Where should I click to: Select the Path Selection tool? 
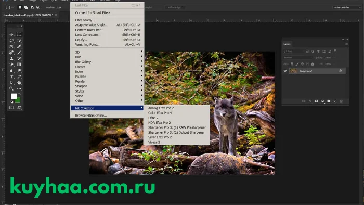11,83
